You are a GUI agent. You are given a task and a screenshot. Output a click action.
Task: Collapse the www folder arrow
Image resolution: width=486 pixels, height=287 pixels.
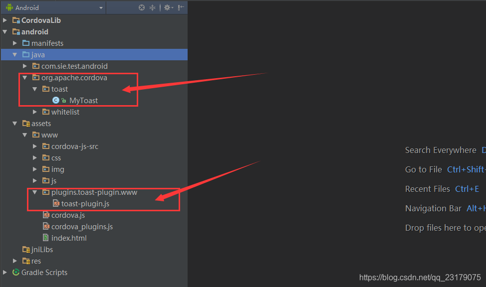pyautogui.click(x=25, y=135)
